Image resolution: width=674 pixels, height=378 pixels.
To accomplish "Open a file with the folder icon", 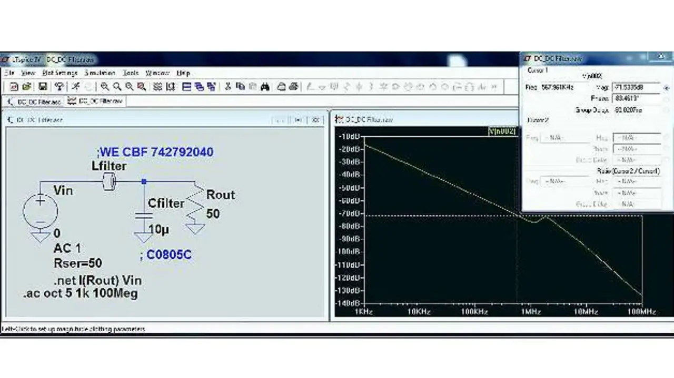I will 26,87.
